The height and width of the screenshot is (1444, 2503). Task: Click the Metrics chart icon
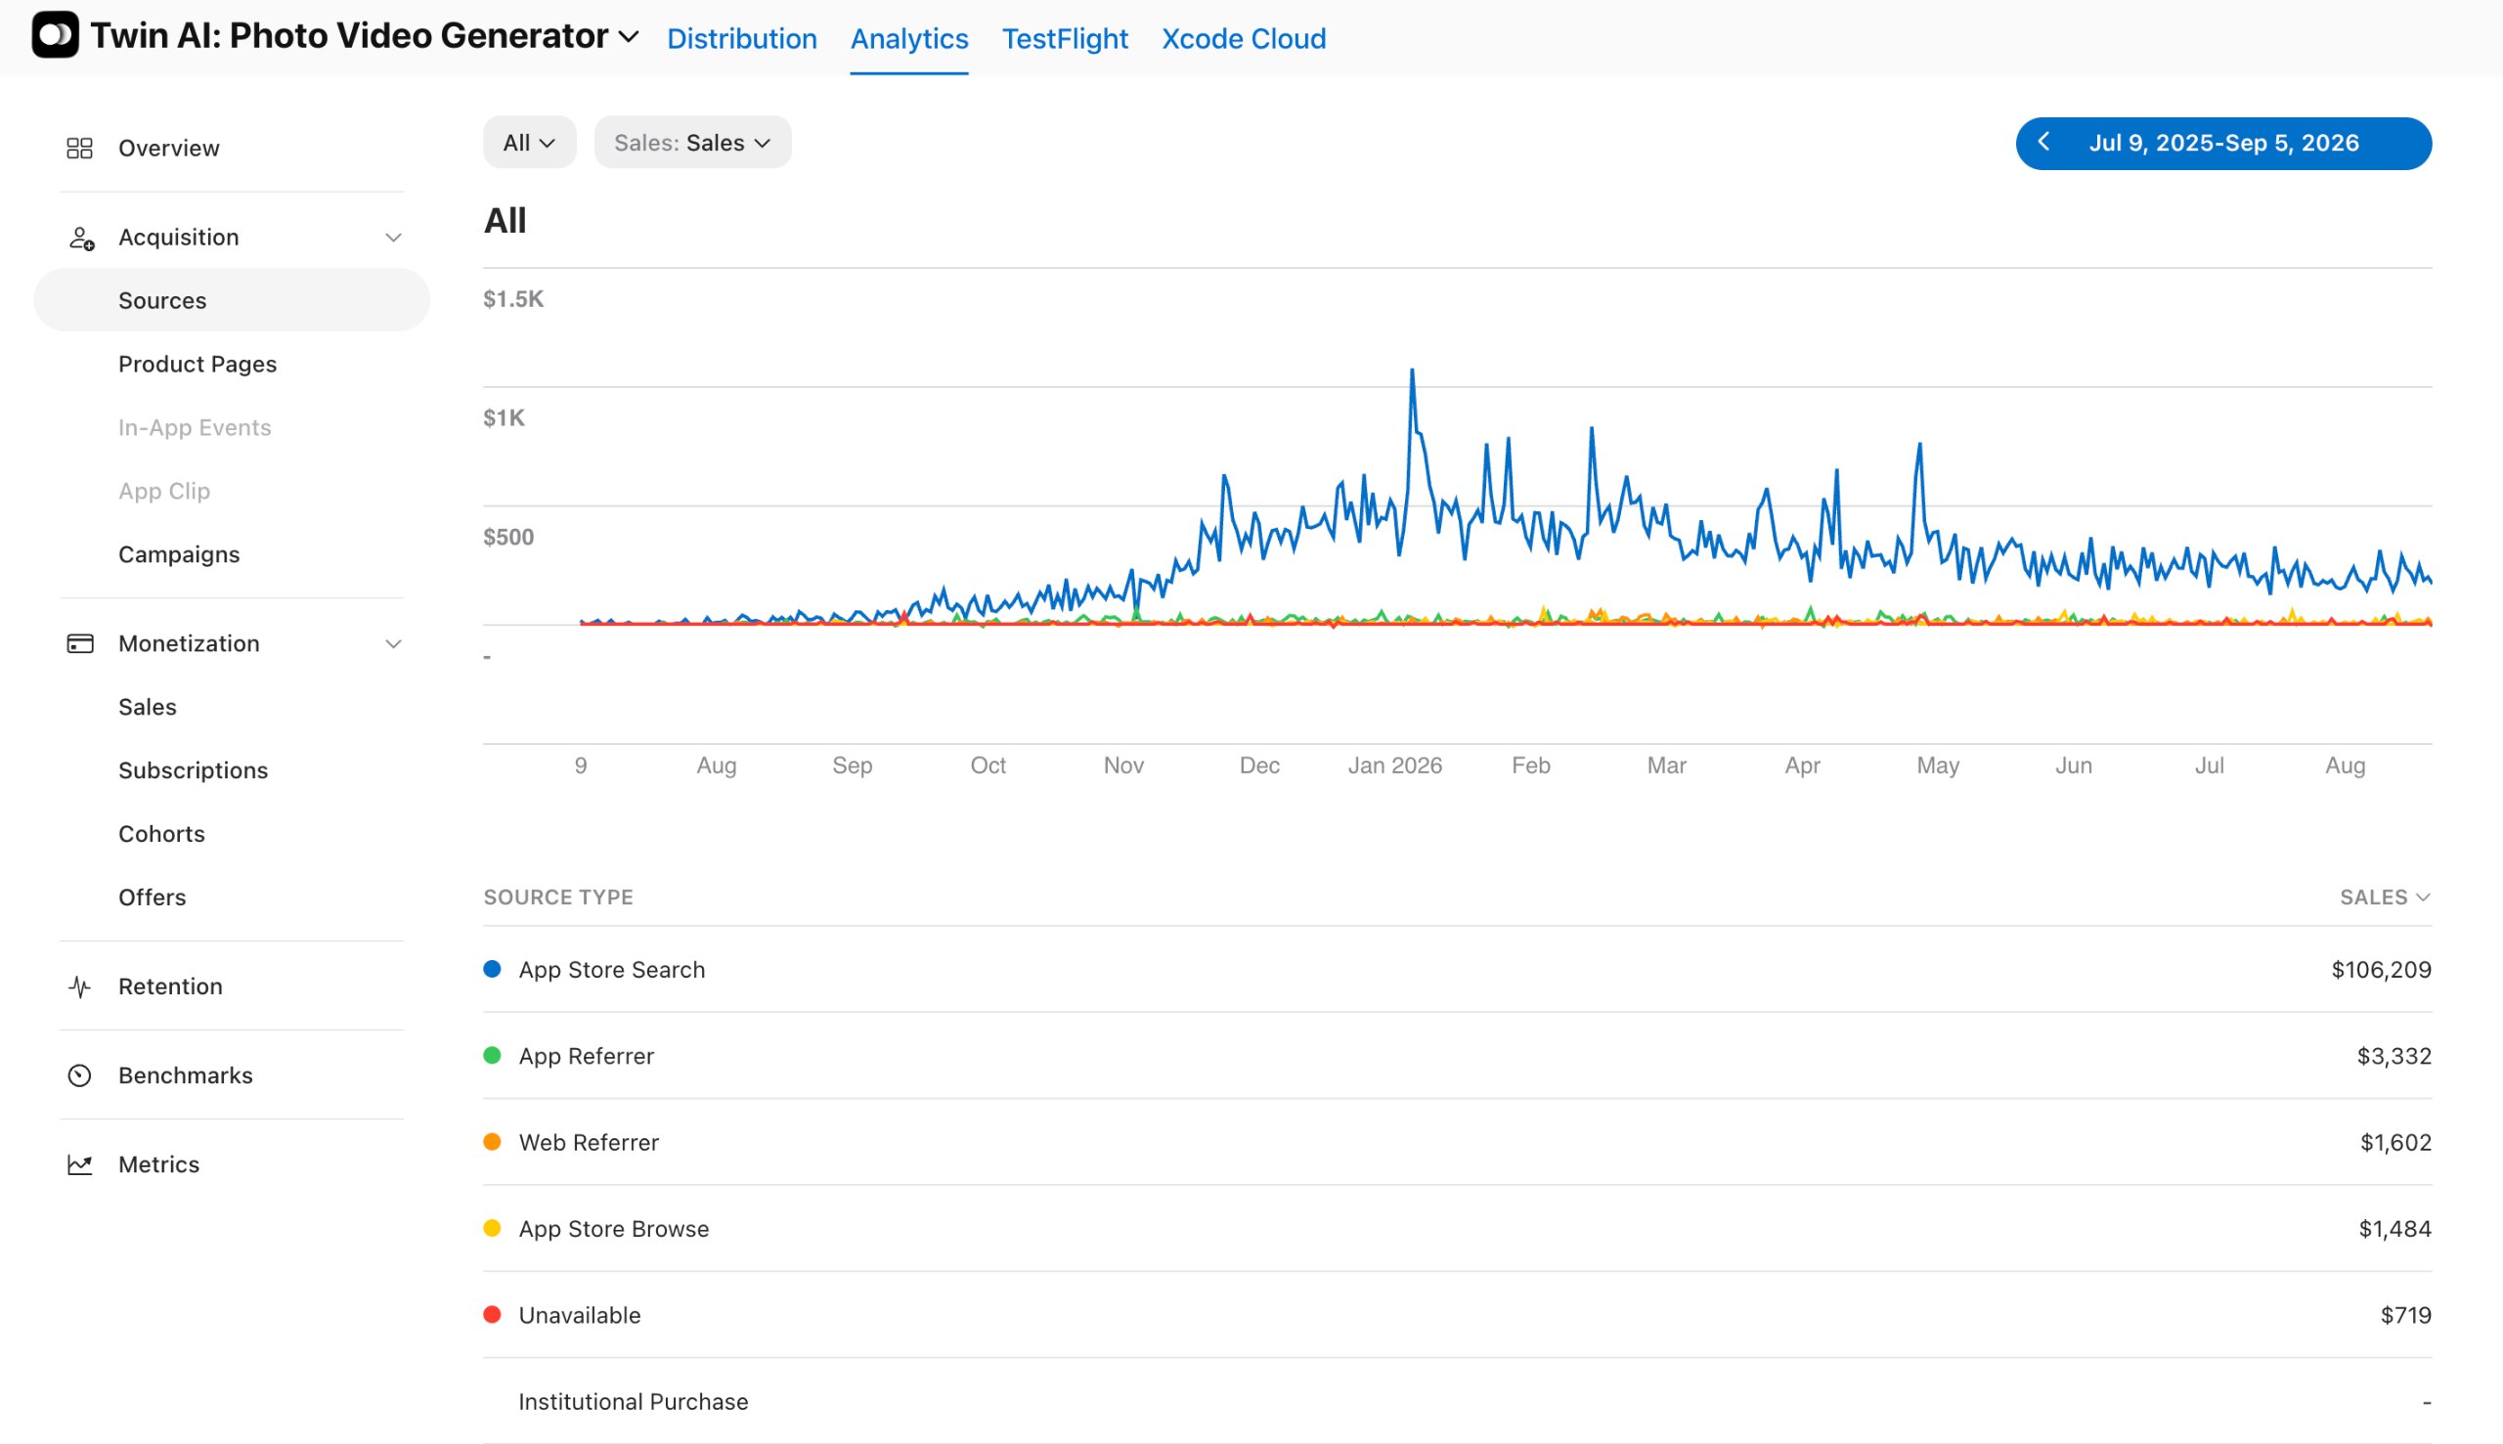tap(79, 1165)
